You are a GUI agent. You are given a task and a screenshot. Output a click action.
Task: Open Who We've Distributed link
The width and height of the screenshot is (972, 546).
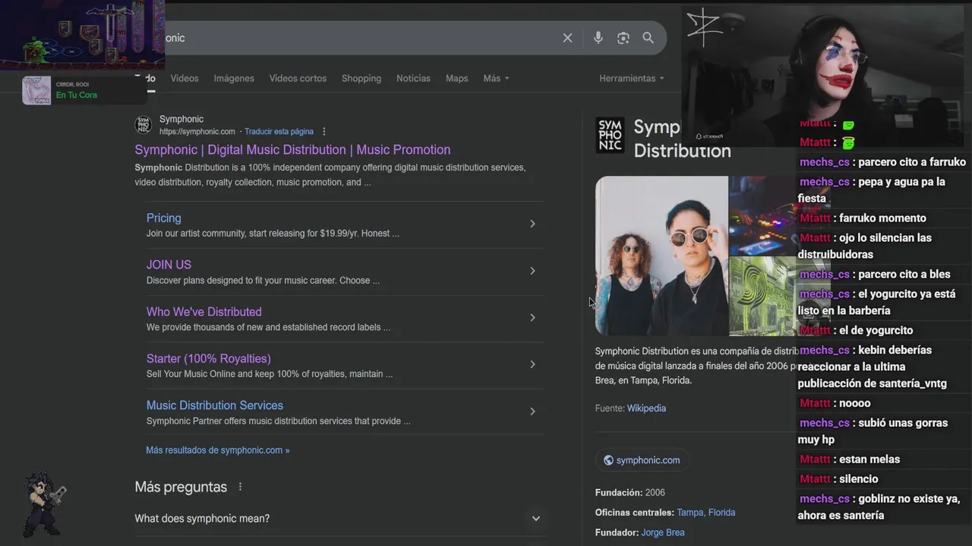coord(204,312)
